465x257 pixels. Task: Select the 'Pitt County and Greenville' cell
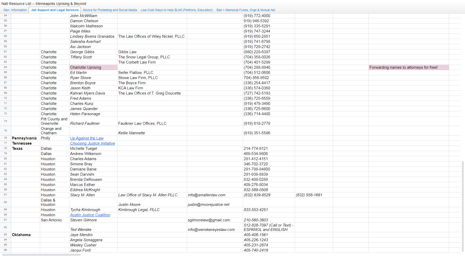pyautogui.click(x=55, y=121)
